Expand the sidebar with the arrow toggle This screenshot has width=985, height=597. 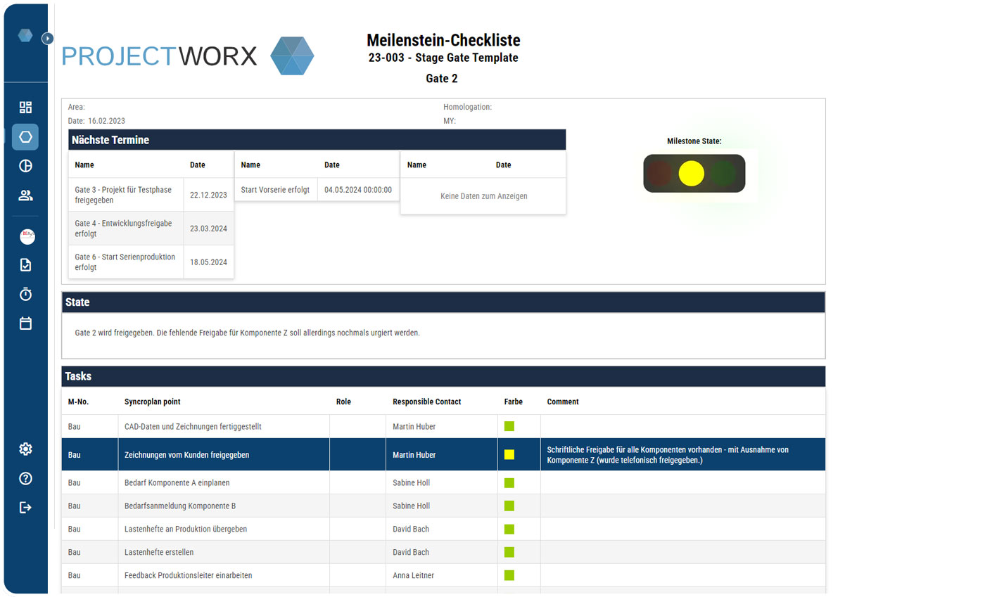tap(47, 39)
